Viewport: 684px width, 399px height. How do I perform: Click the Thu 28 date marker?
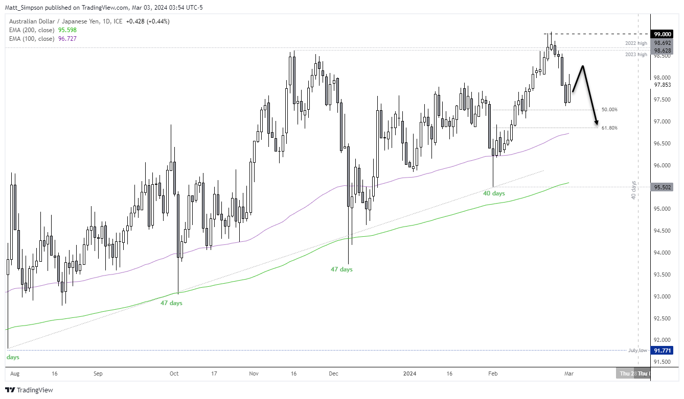(x=625, y=373)
